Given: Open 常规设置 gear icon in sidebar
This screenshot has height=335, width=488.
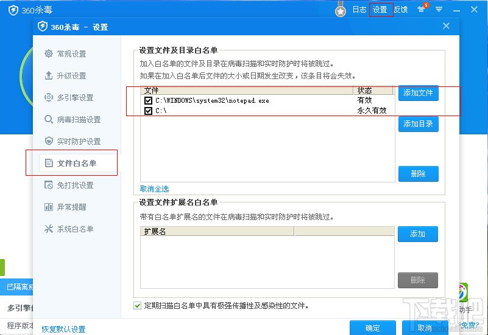Looking at the screenshot, I should click(49, 54).
